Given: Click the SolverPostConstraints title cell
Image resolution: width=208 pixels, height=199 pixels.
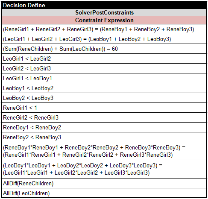Looking at the screenshot, I should pos(104,12).
